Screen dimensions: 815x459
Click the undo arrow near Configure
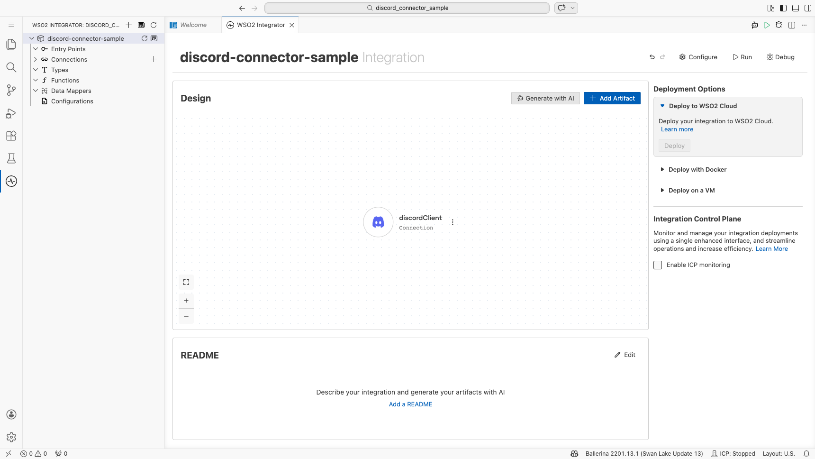tap(652, 57)
